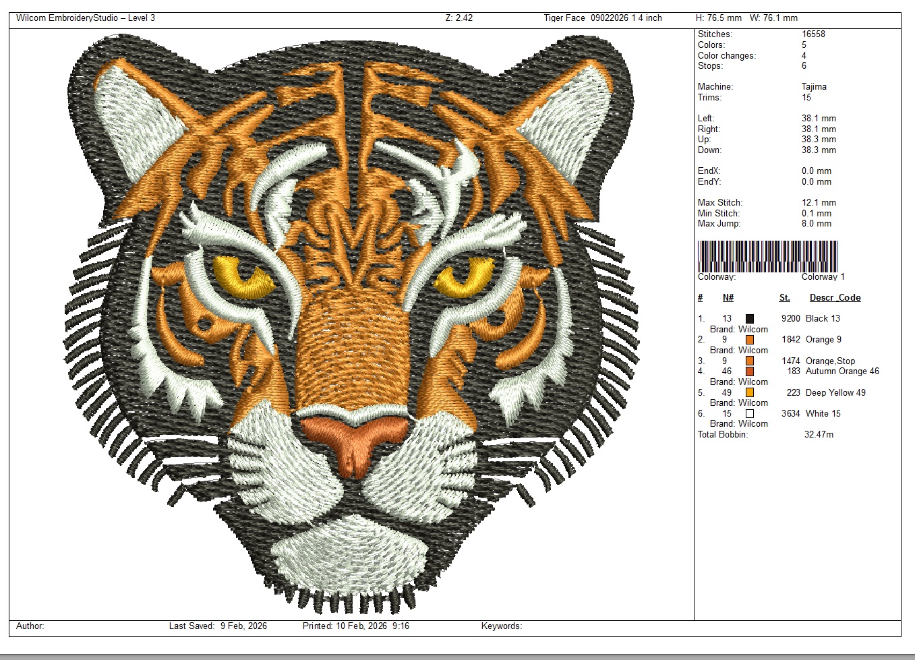Pick the Autumn Orange 46 color swatch
The height and width of the screenshot is (660, 915).
[x=749, y=371]
